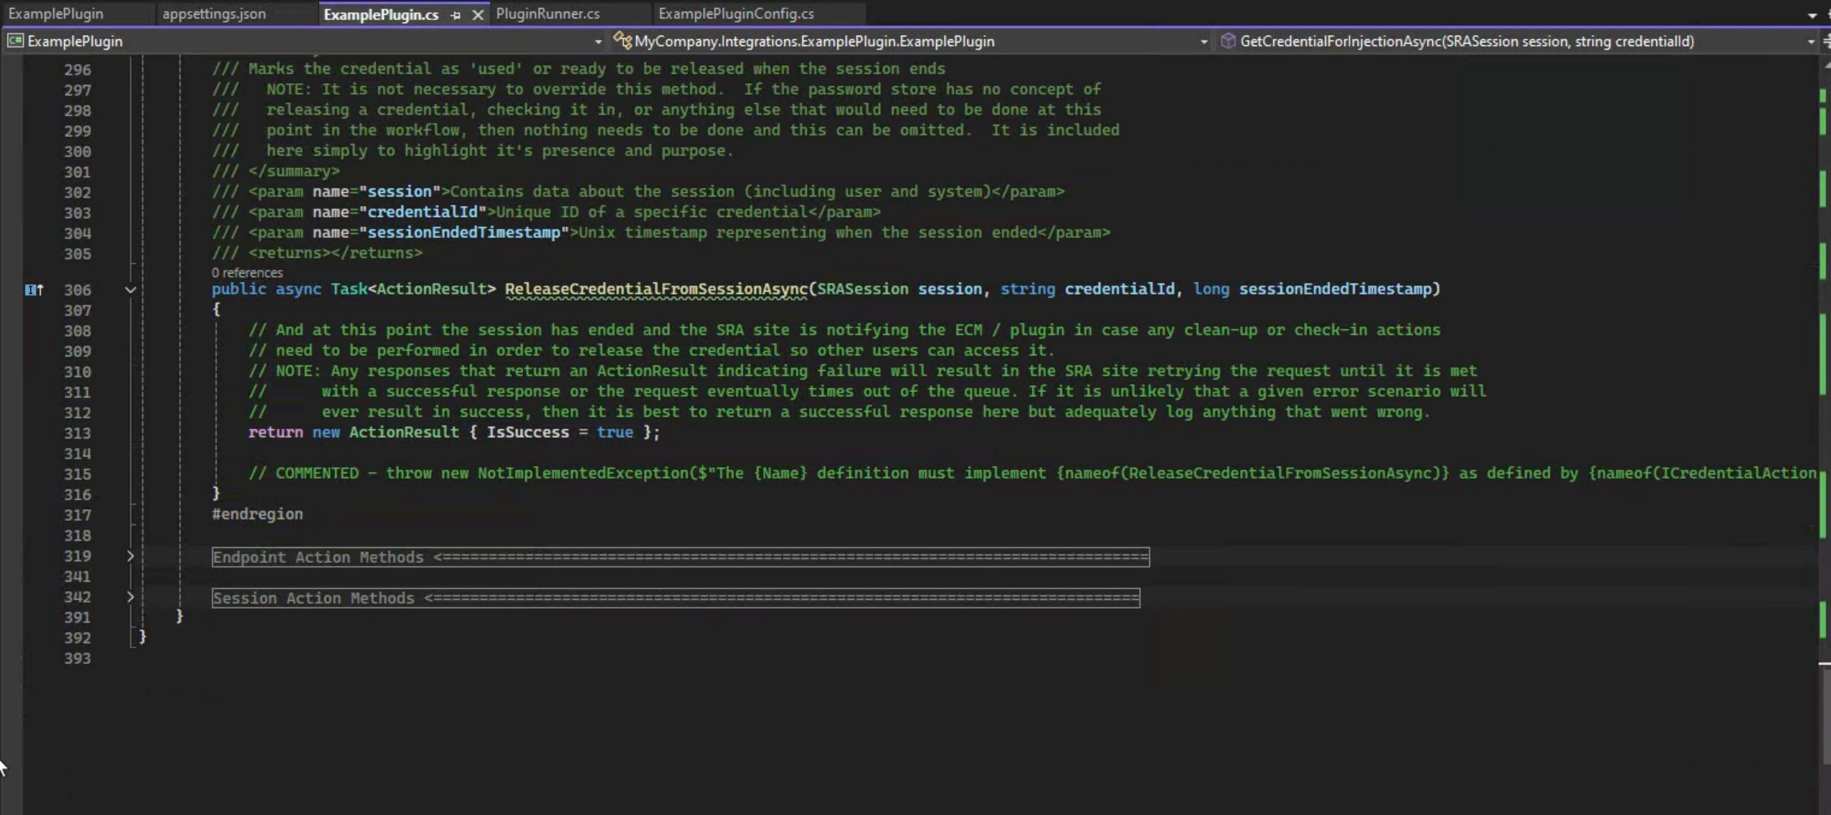Click the "sessionEndedTimestamp" param name on line 304

click(464, 233)
